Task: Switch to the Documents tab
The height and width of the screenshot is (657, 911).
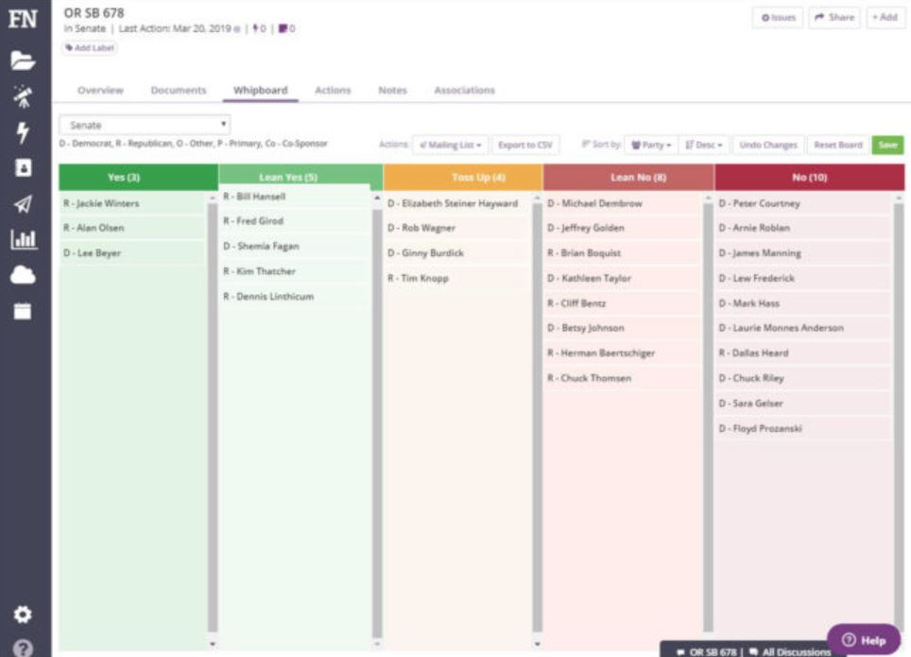Action: 178,90
